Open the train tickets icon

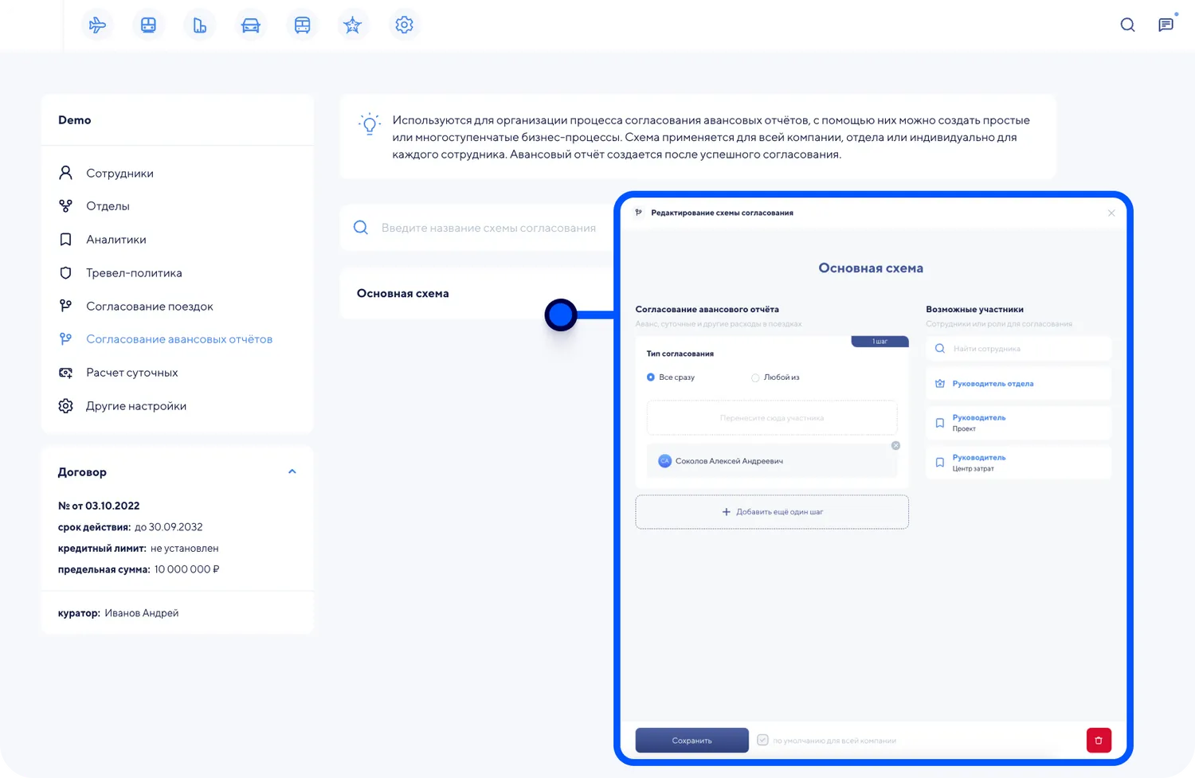[148, 25]
